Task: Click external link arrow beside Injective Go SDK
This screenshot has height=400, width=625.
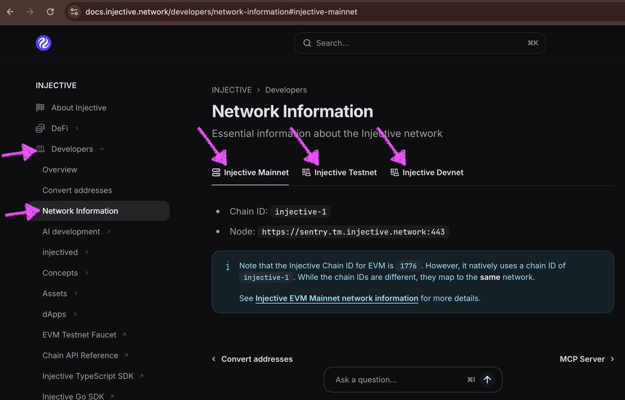Action: click(112, 396)
